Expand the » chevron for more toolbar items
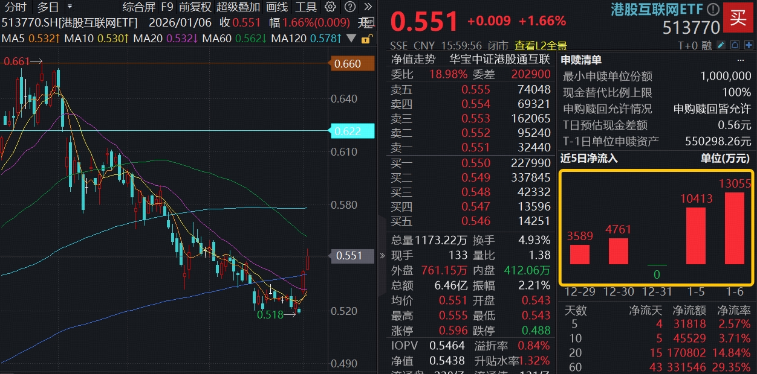This screenshot has height=374, width=757. point(368,7)
